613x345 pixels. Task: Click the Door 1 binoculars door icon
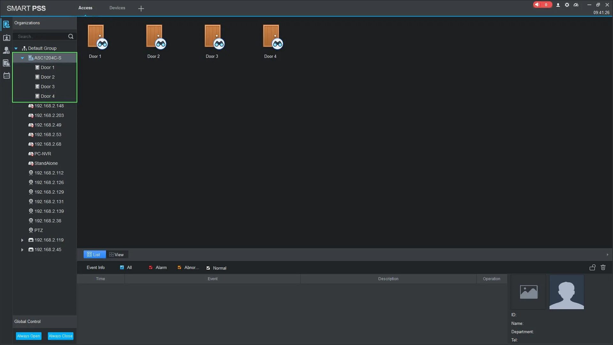coord(97,37)
